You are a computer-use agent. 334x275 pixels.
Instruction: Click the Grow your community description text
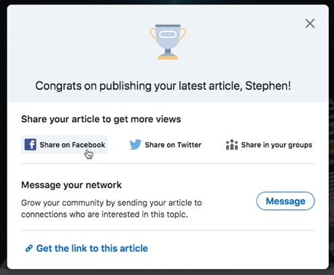point(112,209)
